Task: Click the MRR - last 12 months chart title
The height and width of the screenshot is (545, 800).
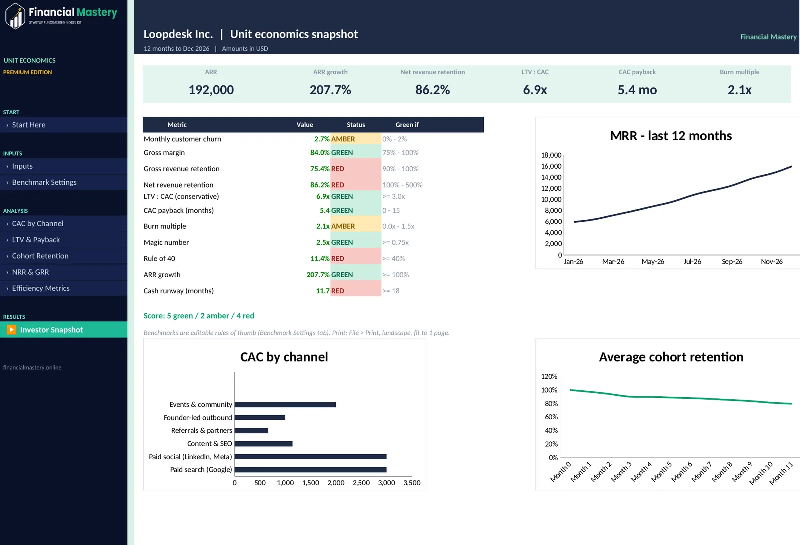Action: pos(671,136)
